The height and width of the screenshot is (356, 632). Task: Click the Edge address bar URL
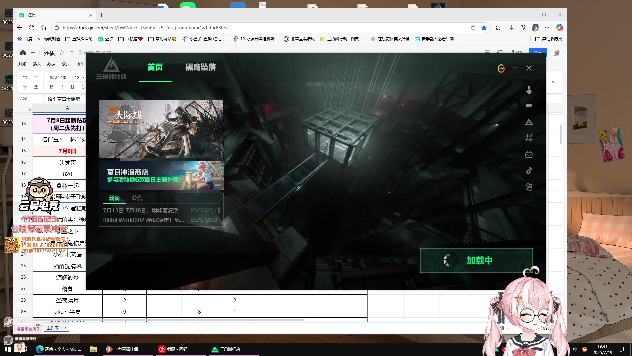click(x=146, y=28)
